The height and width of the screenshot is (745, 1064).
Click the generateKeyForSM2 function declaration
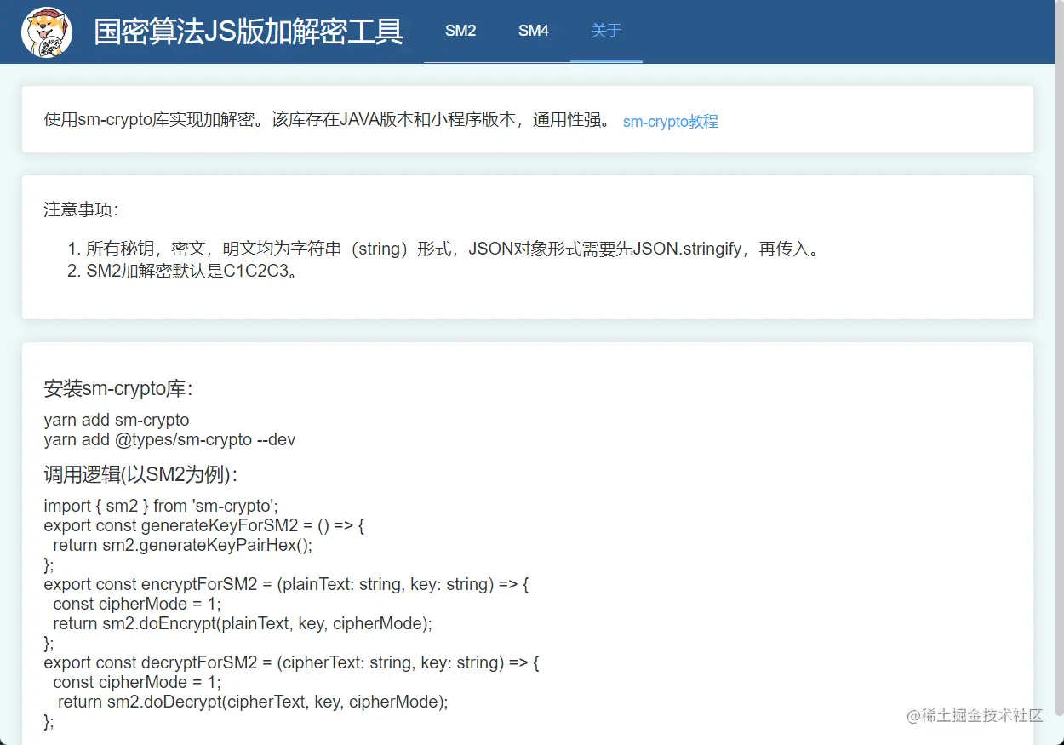pyautogui.click(x=203, y=525)
